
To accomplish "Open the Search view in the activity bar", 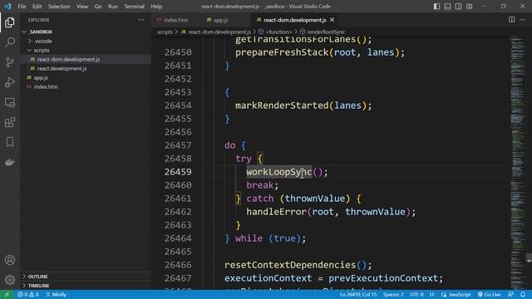I will (x=9, y=42).
